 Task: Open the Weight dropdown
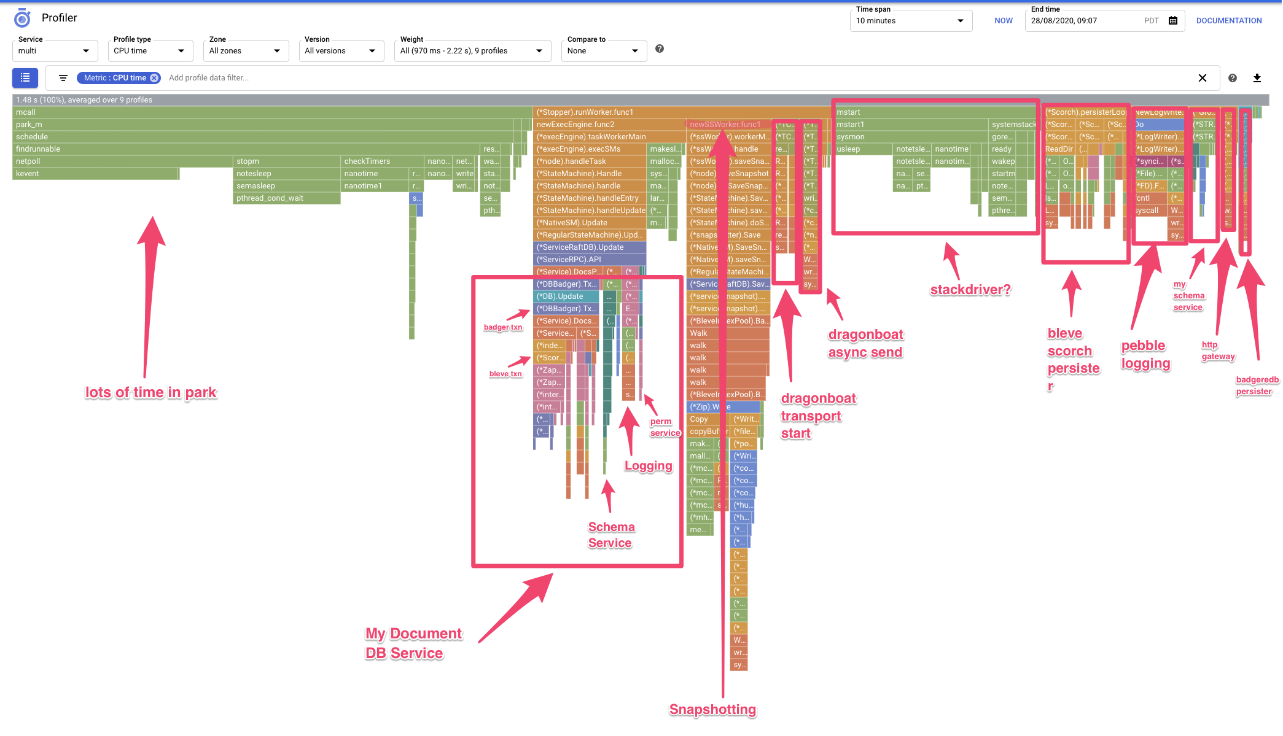click(x=539, y=51)
